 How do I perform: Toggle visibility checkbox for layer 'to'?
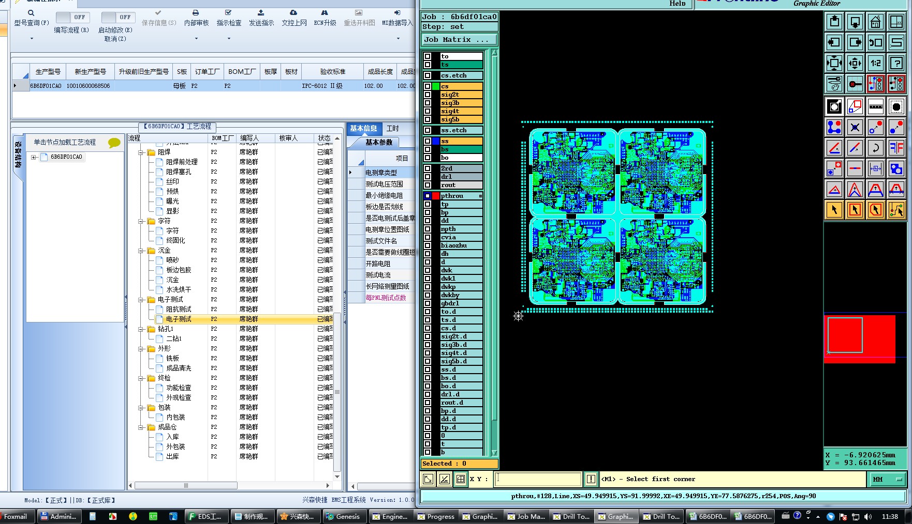point(428,56)
